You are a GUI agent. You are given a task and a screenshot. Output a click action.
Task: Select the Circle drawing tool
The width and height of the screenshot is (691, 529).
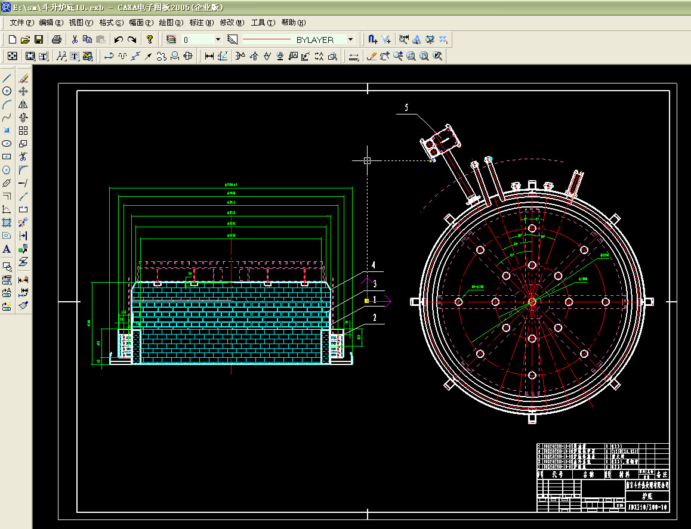[7, 91]
